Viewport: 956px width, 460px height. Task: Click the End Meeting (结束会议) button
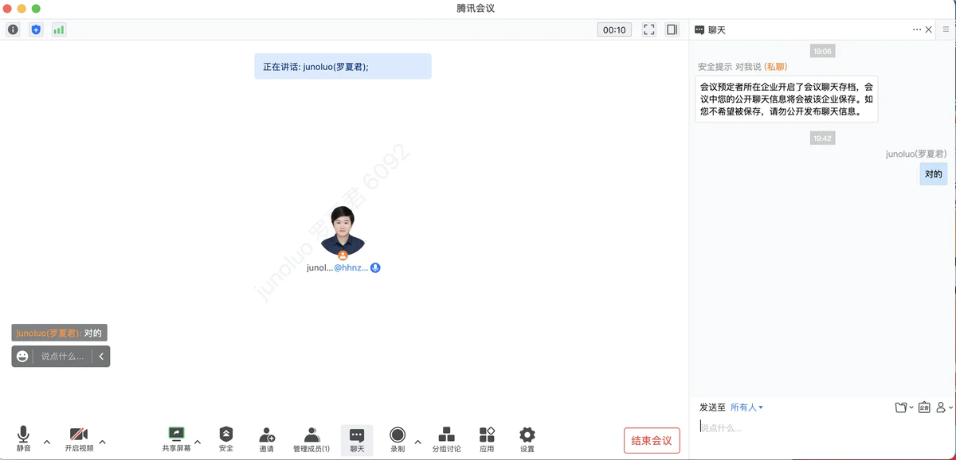click(652, 440)
